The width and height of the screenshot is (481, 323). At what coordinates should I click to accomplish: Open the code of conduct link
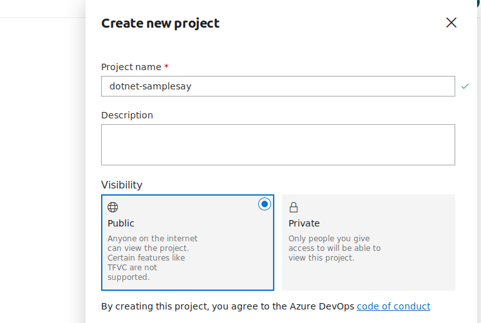[393, 306]
